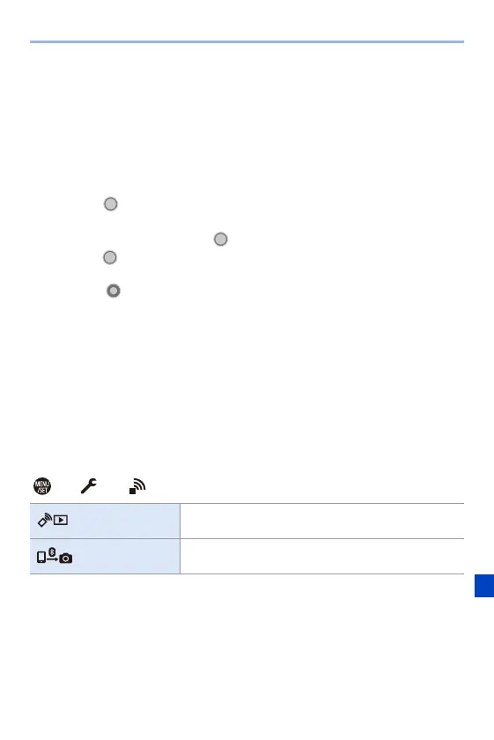Image resolution: width=494 pixels, height=740 pixels.
Task: Click the blue horizontal rule at the page top
Action: [x=247, y=41]
